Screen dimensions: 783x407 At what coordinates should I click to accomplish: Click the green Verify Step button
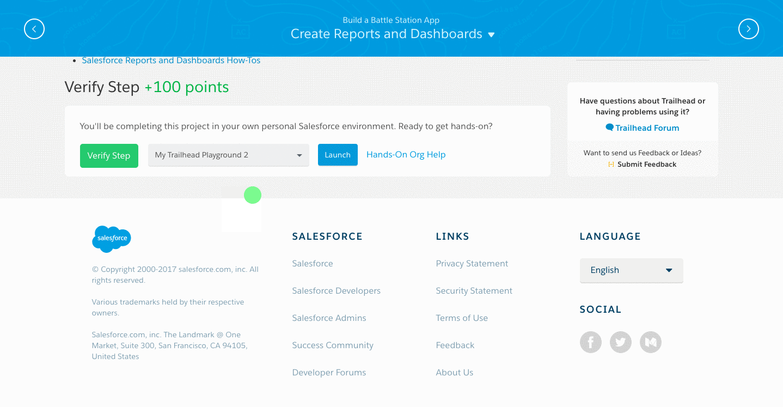pos(109,156)
